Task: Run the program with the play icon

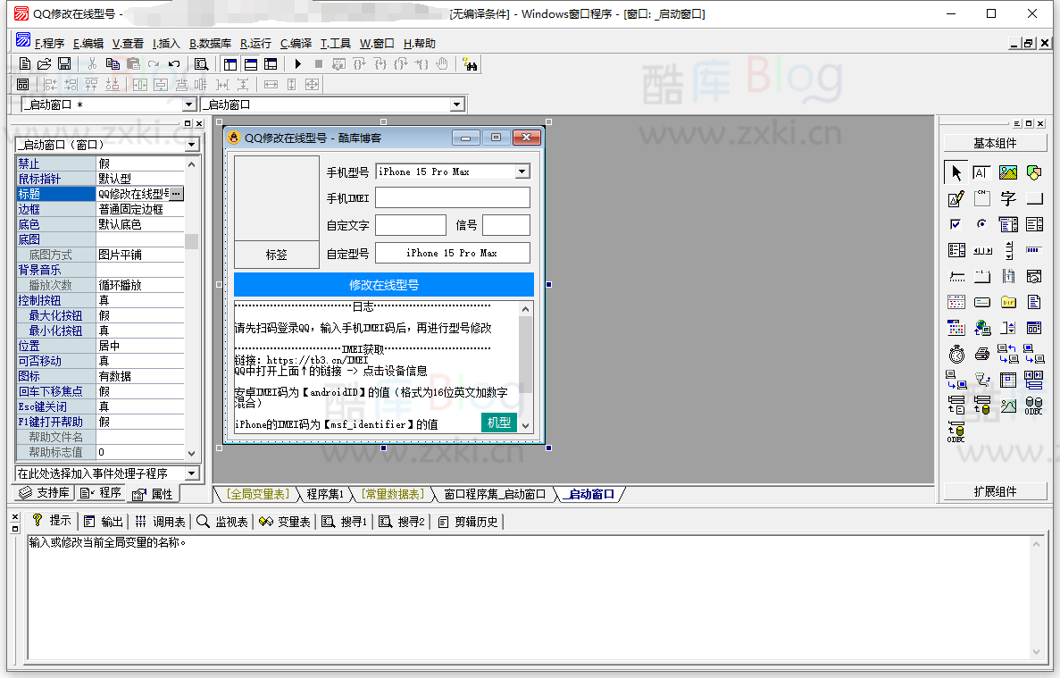Action: [x=298, y=64]
